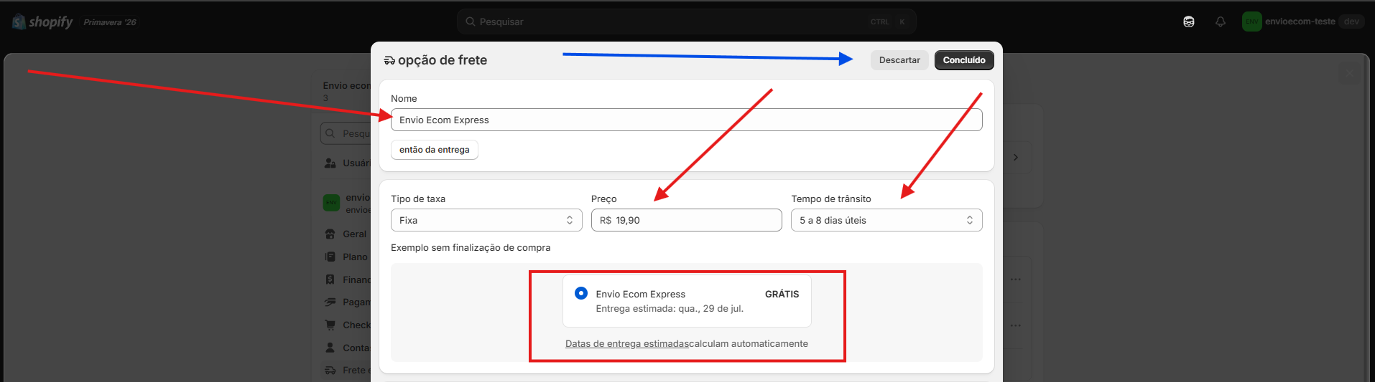The image size is (1375, 382).
Task: Click the Exemplo sem finalização de compra label
Action: [471, 247]
